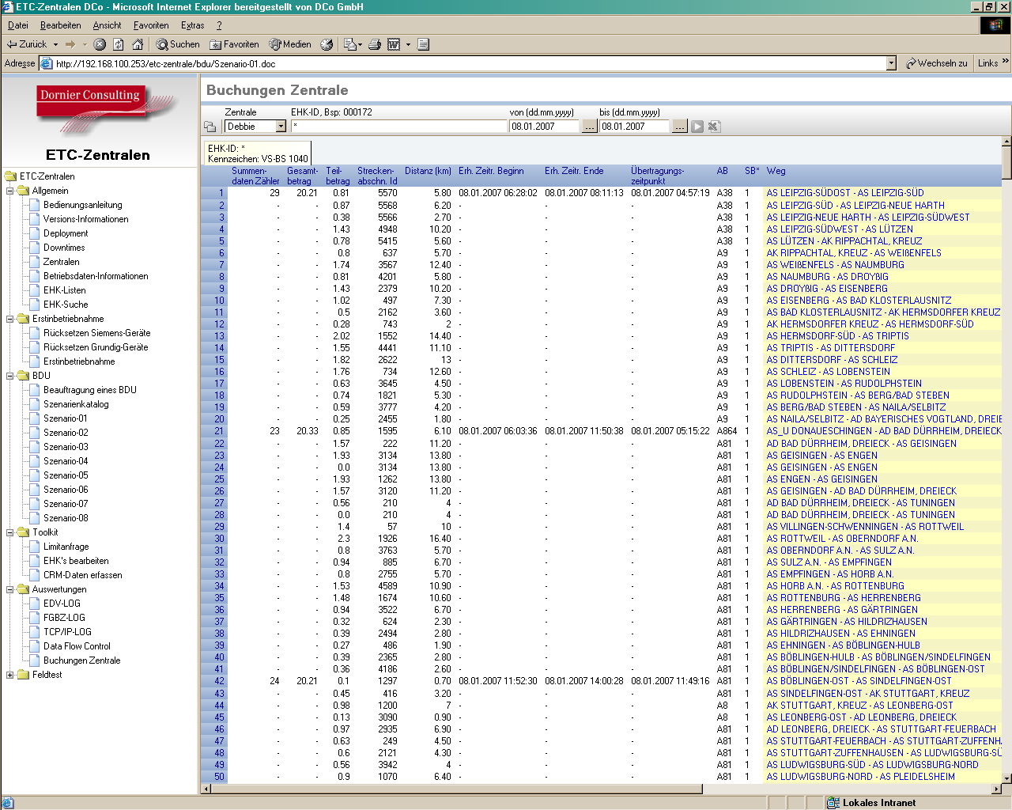Click the copy icon left of Zentrale
Viewport: 1012px width, 810px height.
click(x=210, y=127)
